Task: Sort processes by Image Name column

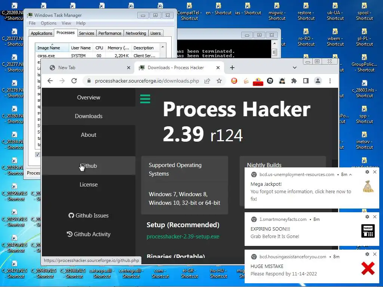Action: point(52,48)
